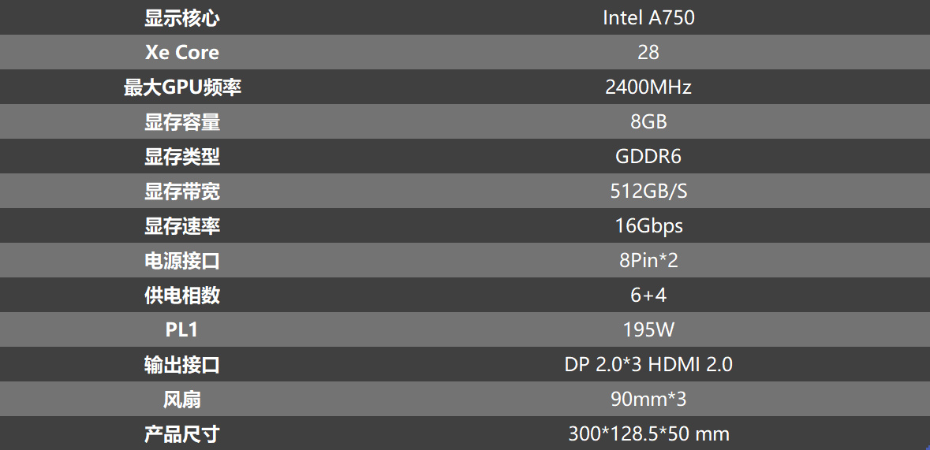Viewport: 930px width, 450px height.
Task: Click the Xe Core row label
Action: [182, 52]
